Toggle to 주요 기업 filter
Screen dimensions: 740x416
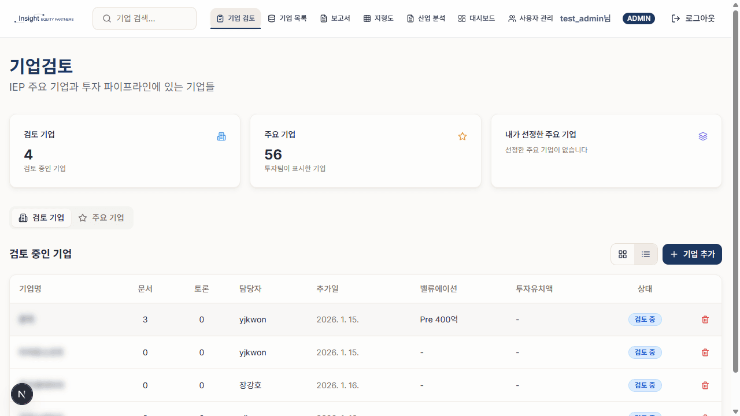click(x=101, y=217)
